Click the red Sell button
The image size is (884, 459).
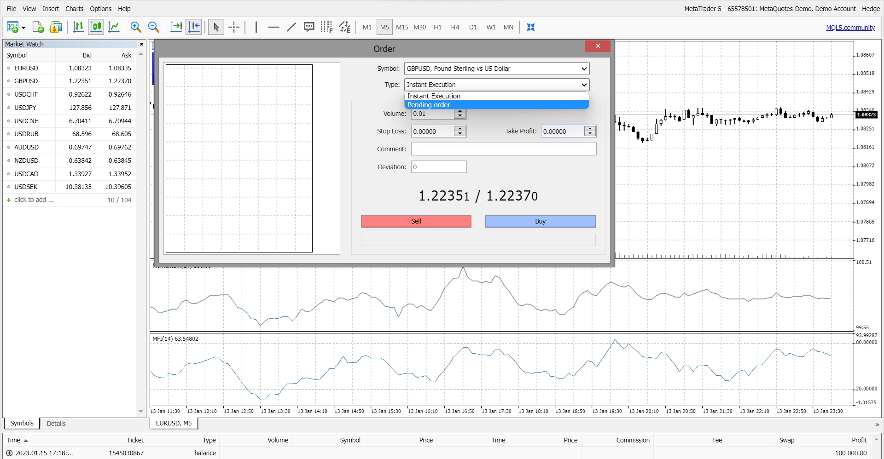416,221
